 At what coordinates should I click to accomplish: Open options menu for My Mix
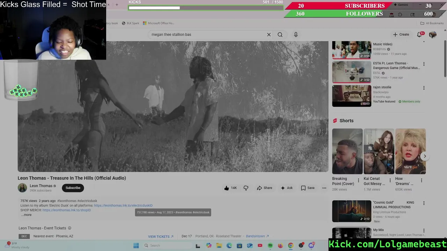424,230
